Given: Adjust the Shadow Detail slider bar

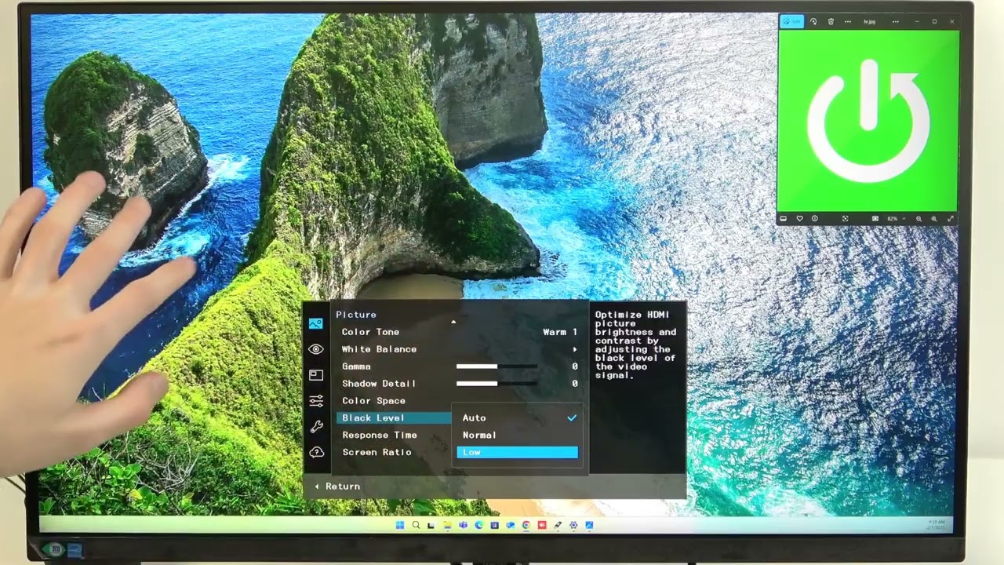Looking at the screenshot, I should [x=497, y=384].
